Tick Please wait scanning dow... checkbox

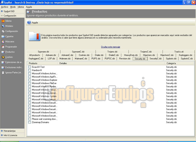point(29,119)
